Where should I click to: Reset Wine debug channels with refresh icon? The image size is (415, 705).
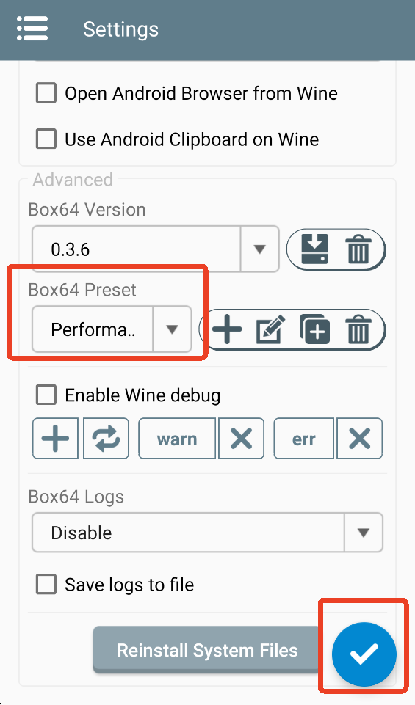point(107,439)
